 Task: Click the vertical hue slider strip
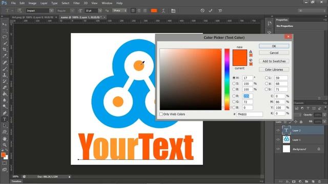[227, 79]
